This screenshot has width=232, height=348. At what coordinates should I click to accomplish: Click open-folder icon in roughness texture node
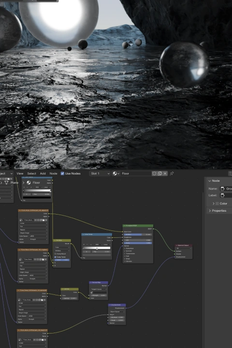(x=43, y=259)
